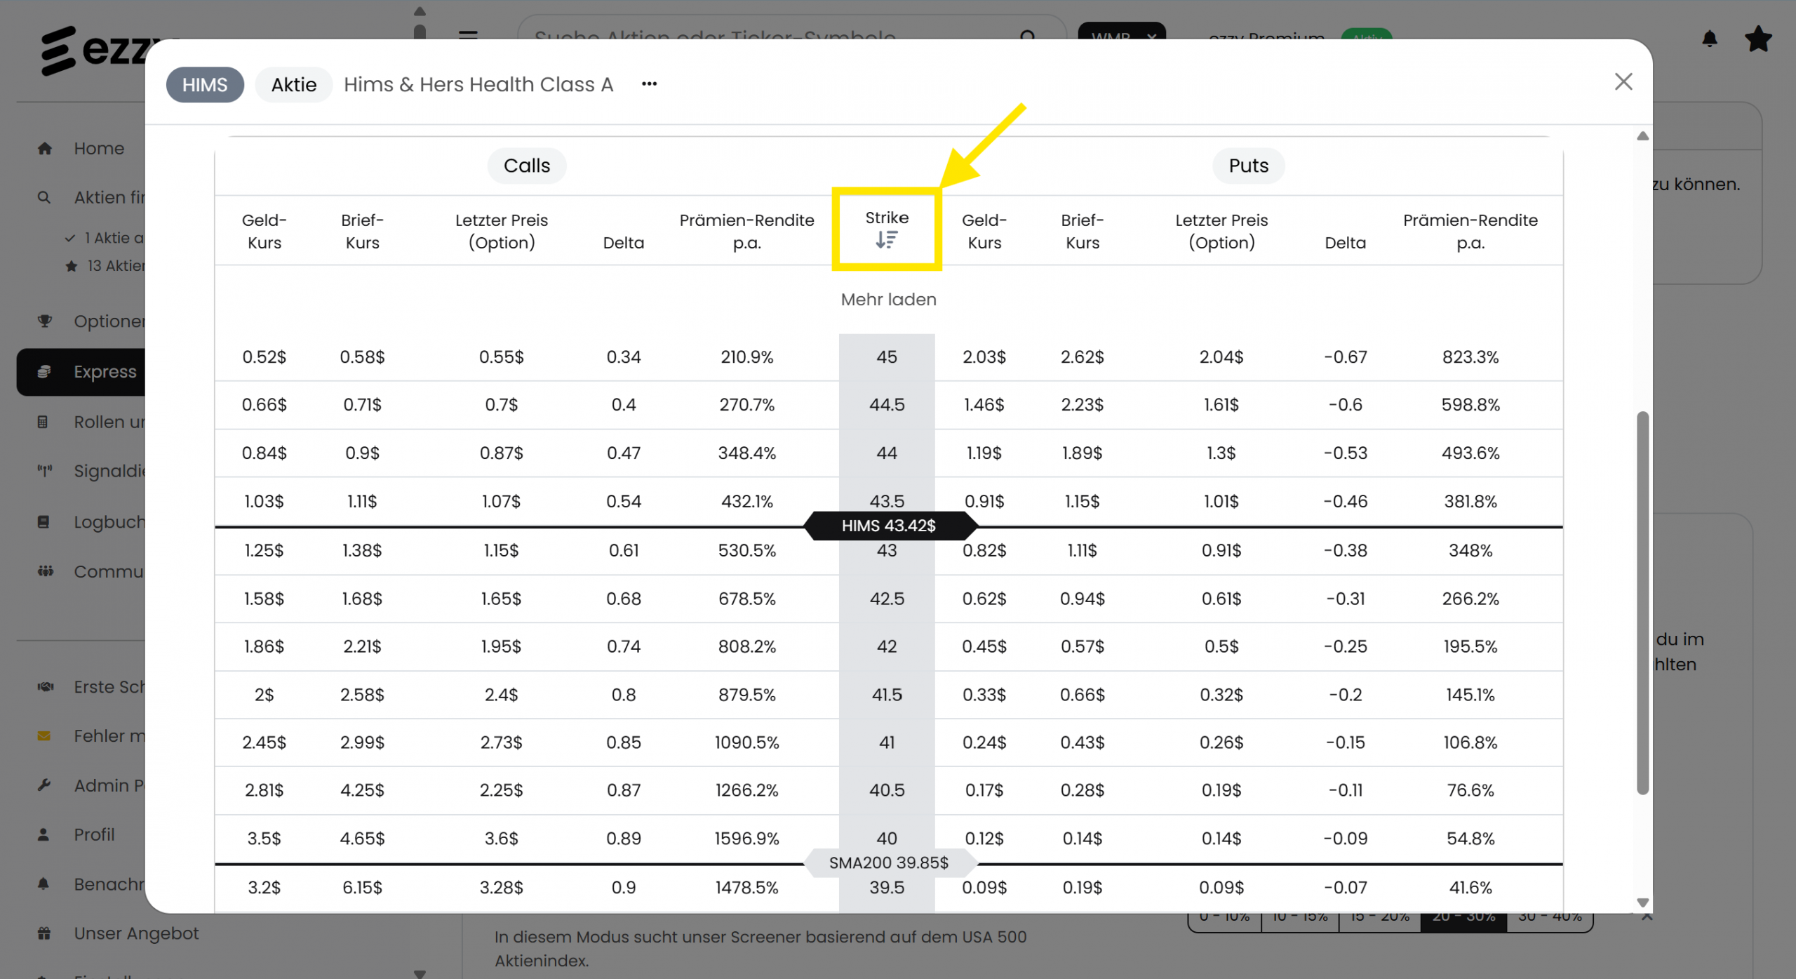Click call premium yield 1596.9%
This screenshot has width=1796, height=979.
[x=746, y=839]
